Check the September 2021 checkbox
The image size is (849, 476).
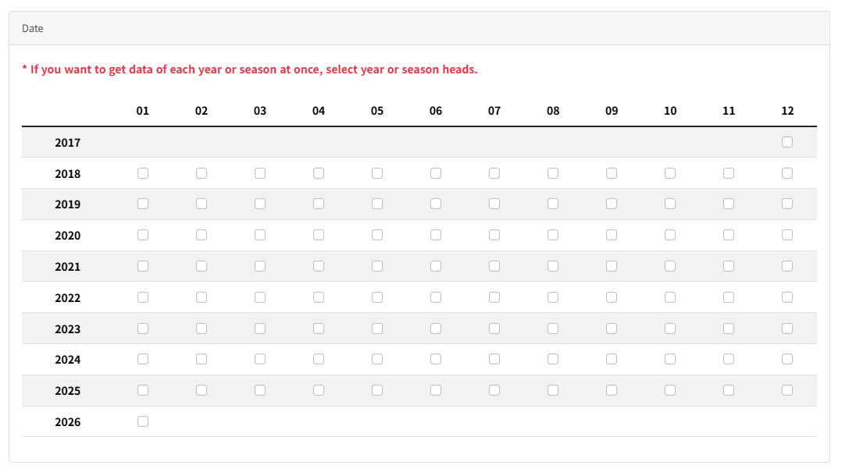612,266
